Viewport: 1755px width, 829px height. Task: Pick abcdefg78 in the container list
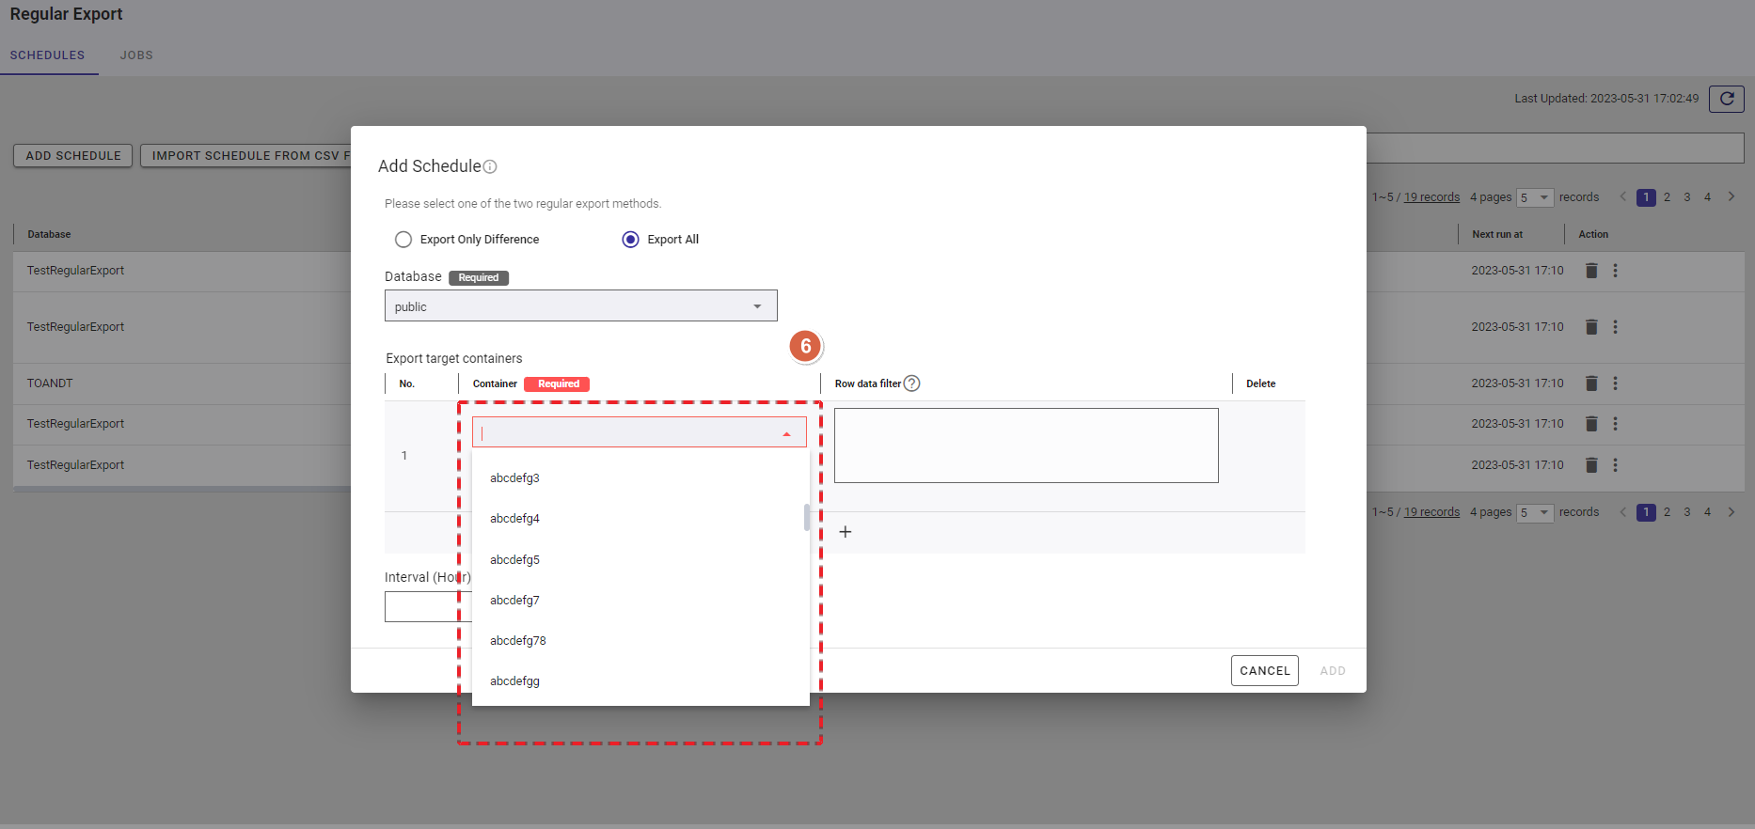coord(517,641)
